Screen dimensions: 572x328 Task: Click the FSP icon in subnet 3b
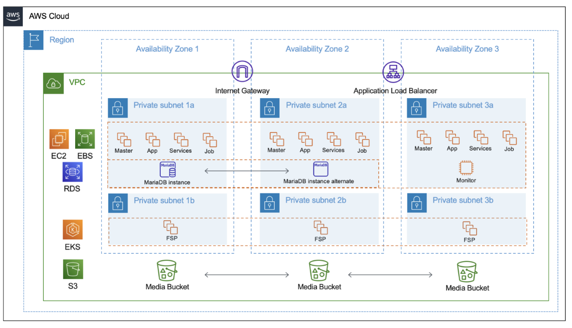[x=470, y=228]
